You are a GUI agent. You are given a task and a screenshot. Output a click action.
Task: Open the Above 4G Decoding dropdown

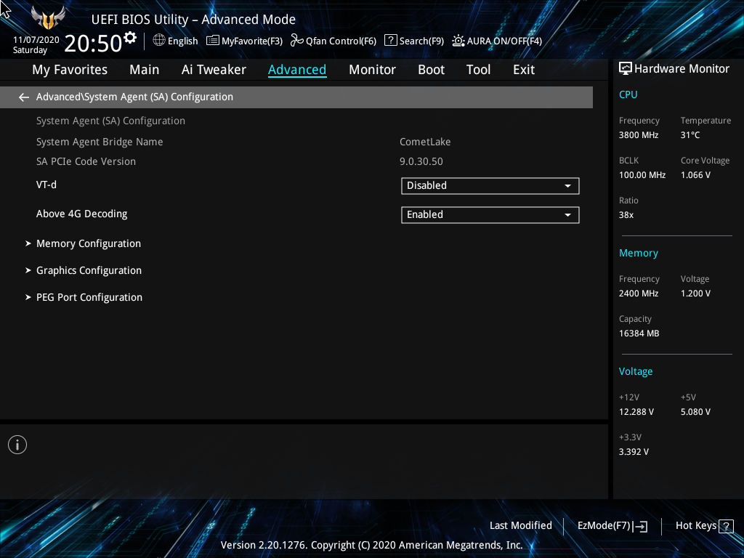pyautogui.click(x=490, y=215)
